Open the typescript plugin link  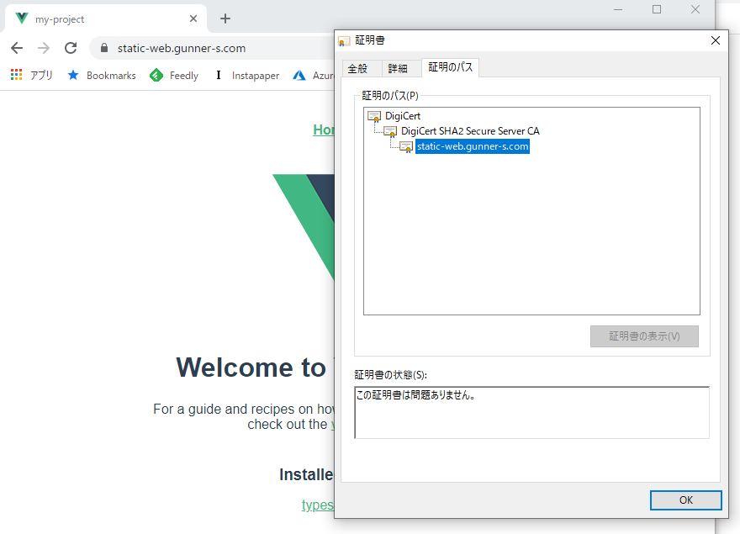pos(318,505)
